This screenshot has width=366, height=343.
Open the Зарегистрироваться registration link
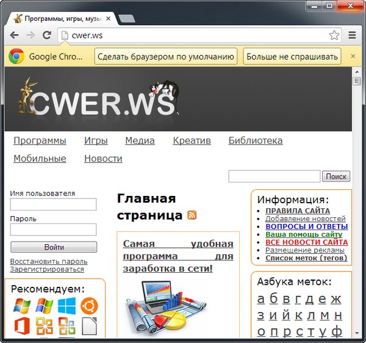pyautogui.click(x=47, y=269)
